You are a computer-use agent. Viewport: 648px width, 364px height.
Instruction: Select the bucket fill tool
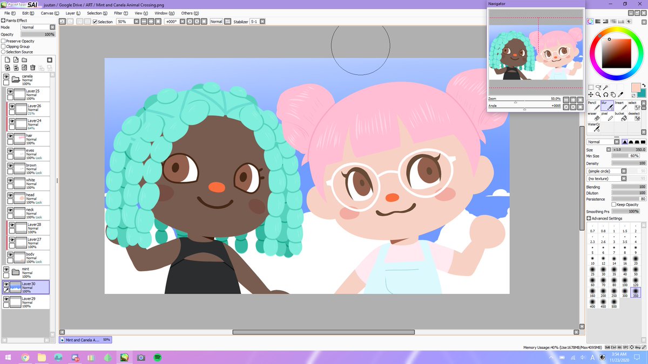click(x=621, y=116)
